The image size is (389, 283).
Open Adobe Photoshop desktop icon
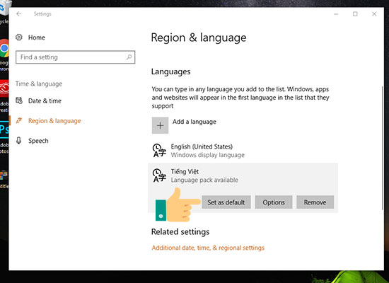(x=4, y=129)
